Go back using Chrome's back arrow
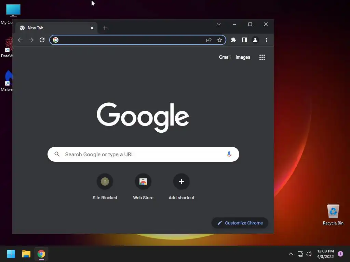 click(20, 40)
